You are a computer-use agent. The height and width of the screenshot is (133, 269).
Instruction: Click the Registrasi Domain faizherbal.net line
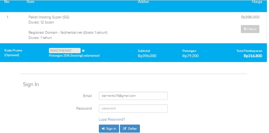(x=68, y=33)
